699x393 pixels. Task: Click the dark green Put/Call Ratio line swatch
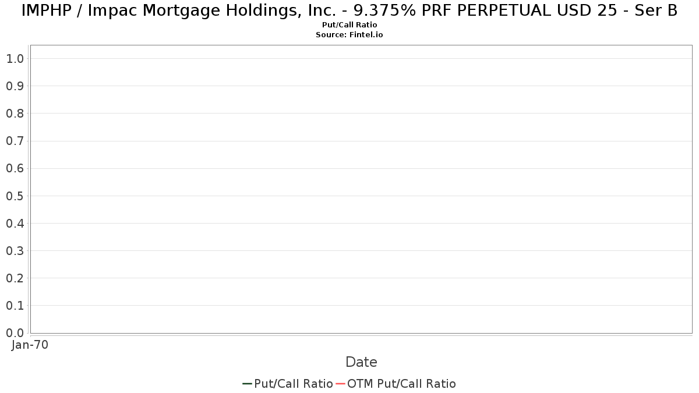pos(247,384)
